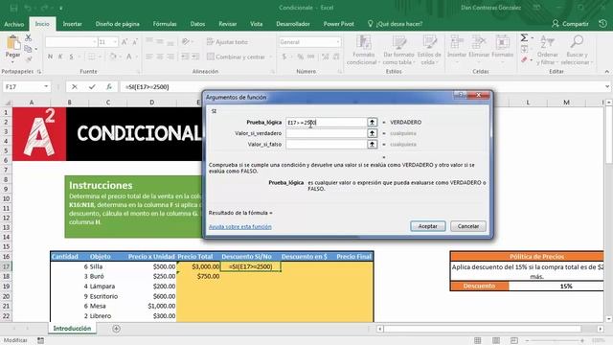Click the Compartir share button
The width and height of the screenshot is (613, 345).
click(x=571, y=24)
